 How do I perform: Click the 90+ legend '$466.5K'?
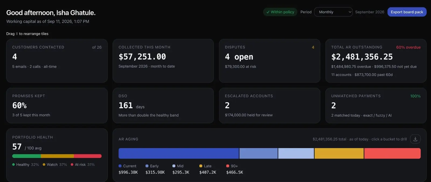point(235,172)
